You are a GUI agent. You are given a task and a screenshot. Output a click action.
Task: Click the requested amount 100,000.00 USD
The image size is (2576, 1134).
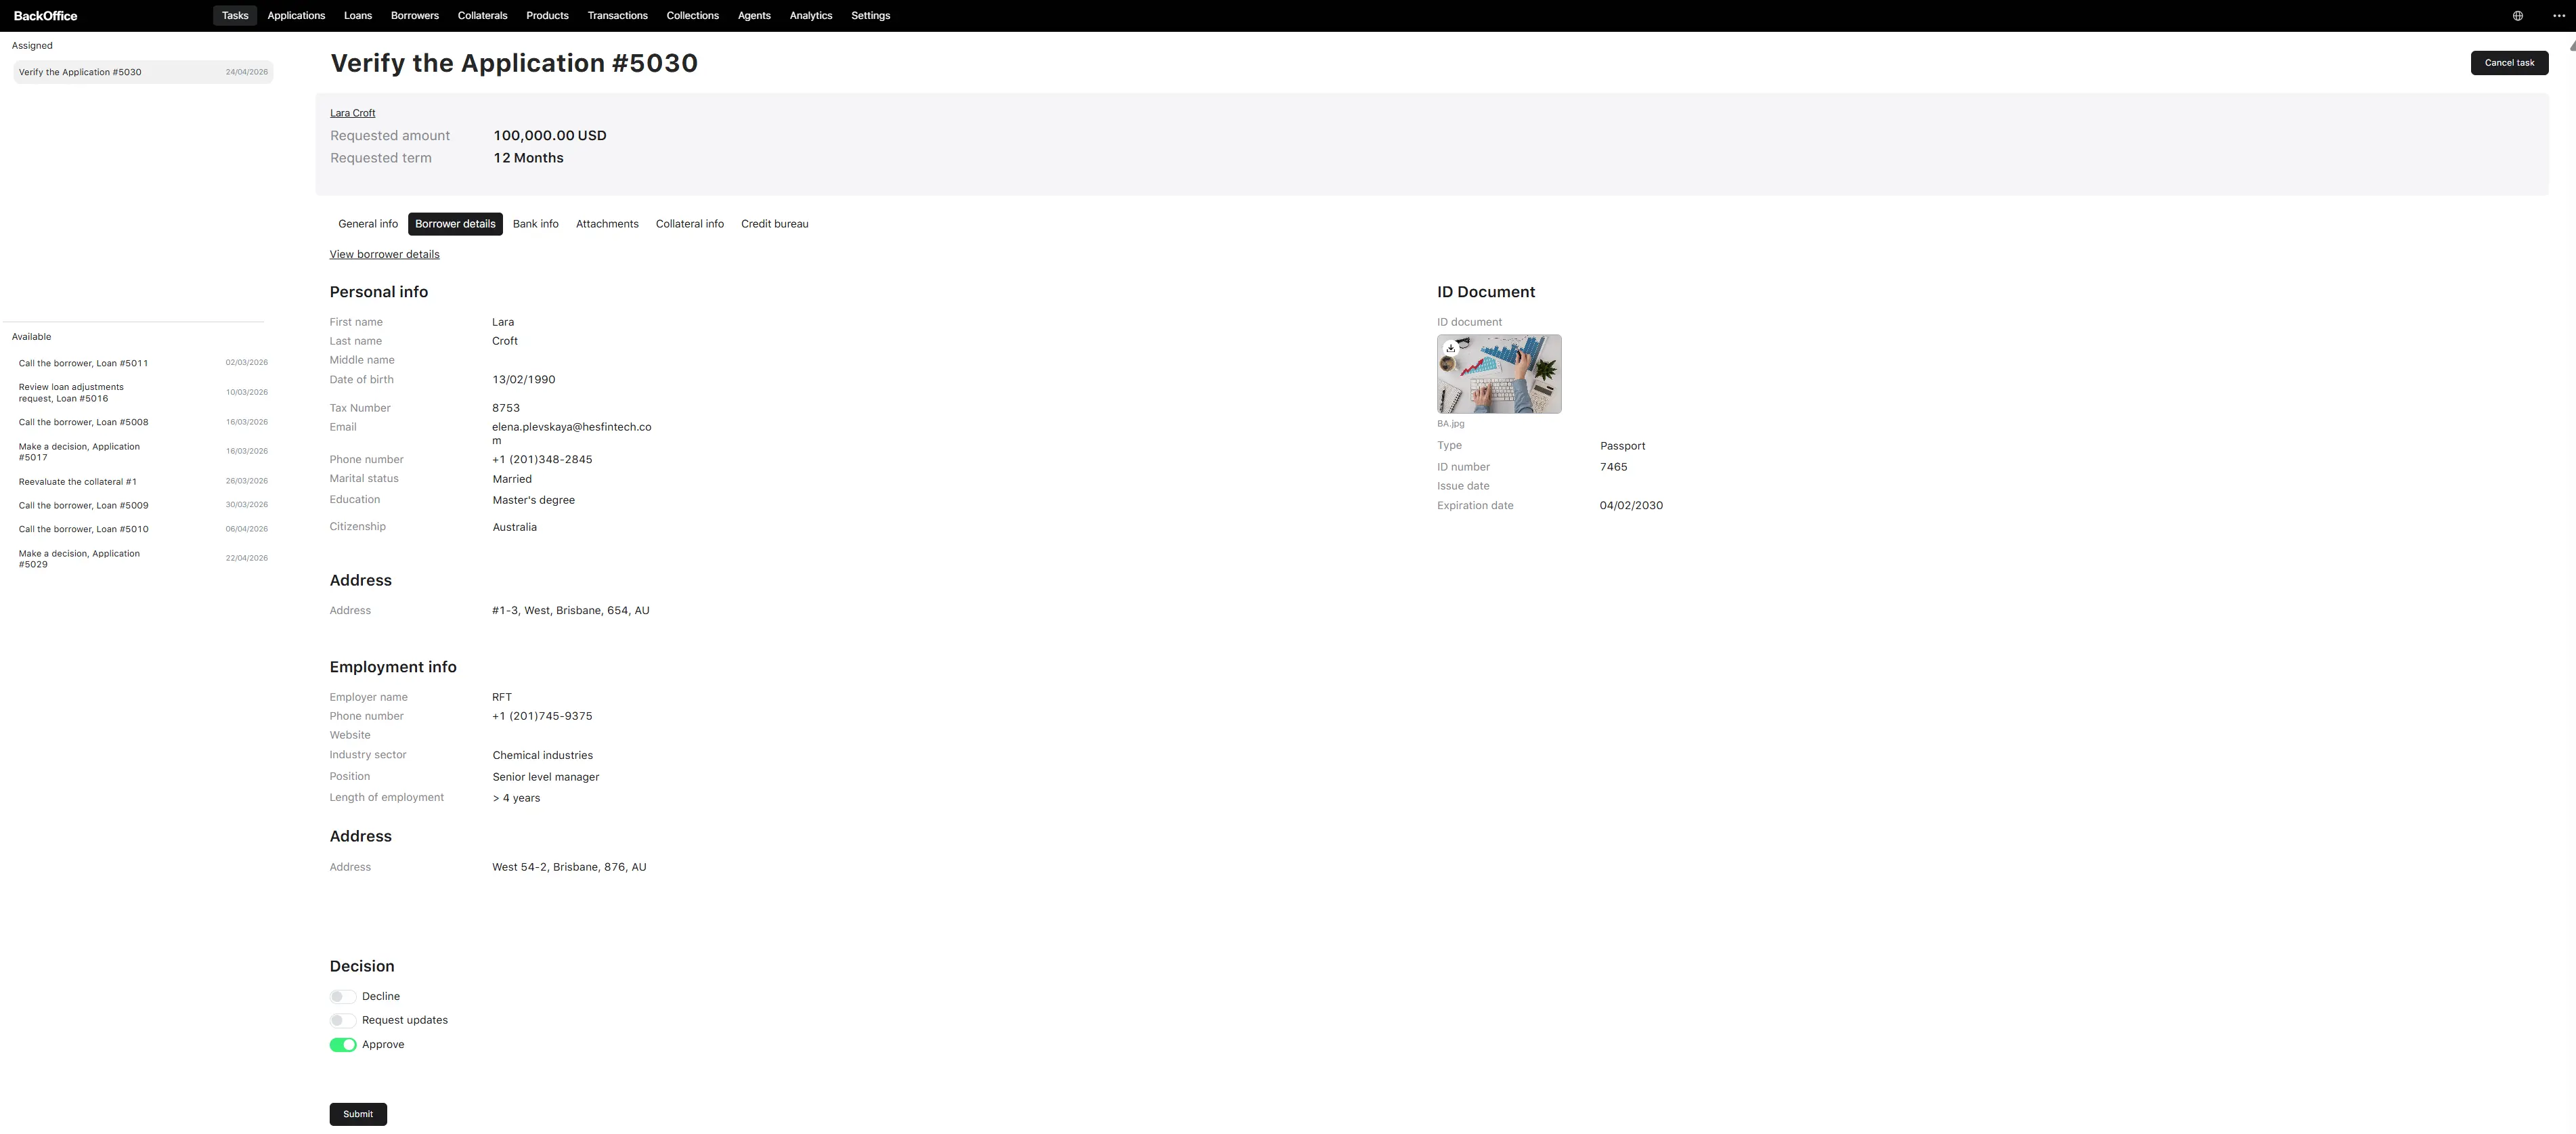(550, 136)
